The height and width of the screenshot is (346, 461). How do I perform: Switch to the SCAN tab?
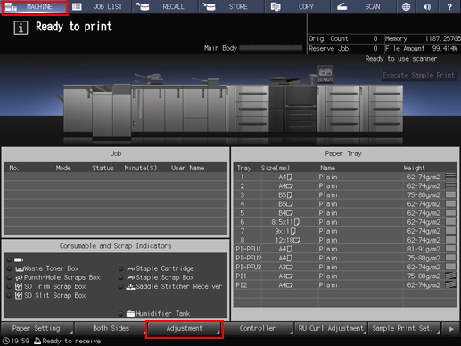pos(364,6)
